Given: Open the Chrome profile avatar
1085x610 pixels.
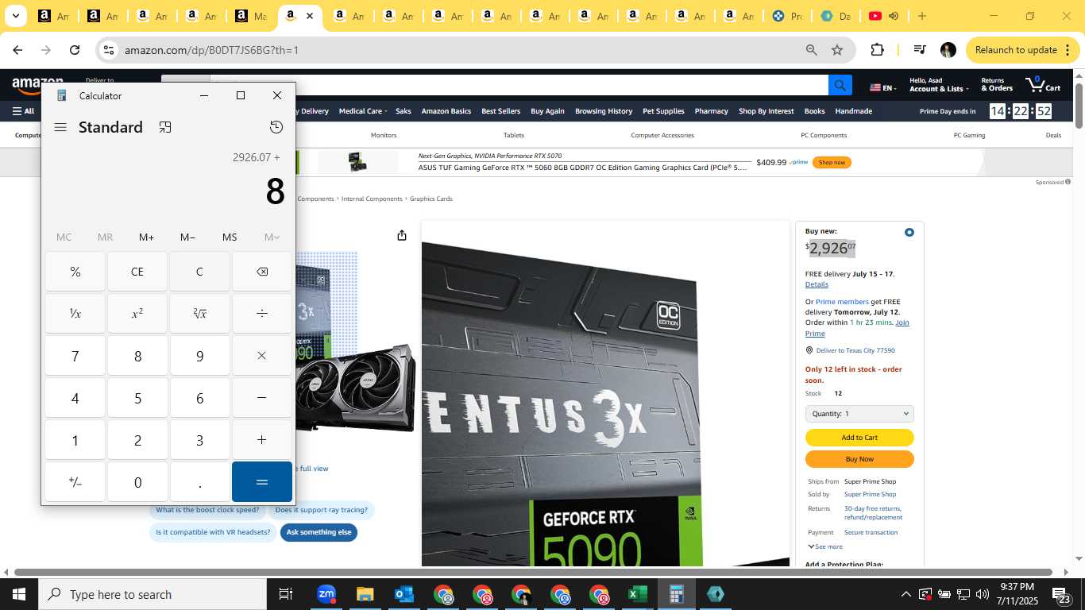Looking at the screenshot, I should pyautogui.click(x=948, y=50).
